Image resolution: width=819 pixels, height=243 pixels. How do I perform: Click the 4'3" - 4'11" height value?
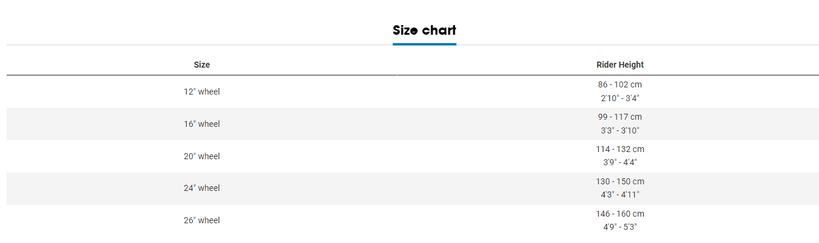620,195
